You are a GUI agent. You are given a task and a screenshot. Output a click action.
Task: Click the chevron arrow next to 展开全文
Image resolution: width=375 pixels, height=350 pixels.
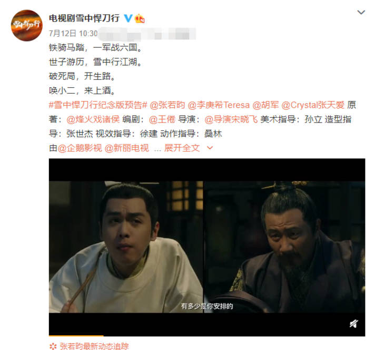(210, 148)
